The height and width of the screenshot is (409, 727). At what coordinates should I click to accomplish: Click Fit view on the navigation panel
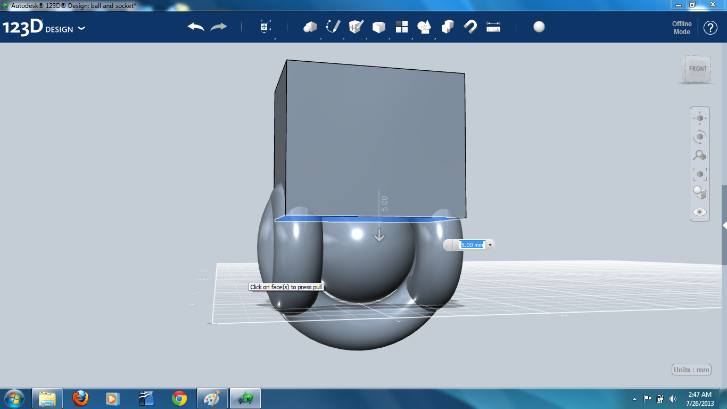tap(699, 174)
